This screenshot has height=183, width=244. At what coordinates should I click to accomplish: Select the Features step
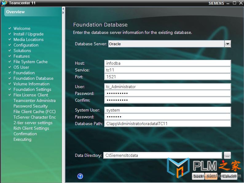click(x=22, y=56)
